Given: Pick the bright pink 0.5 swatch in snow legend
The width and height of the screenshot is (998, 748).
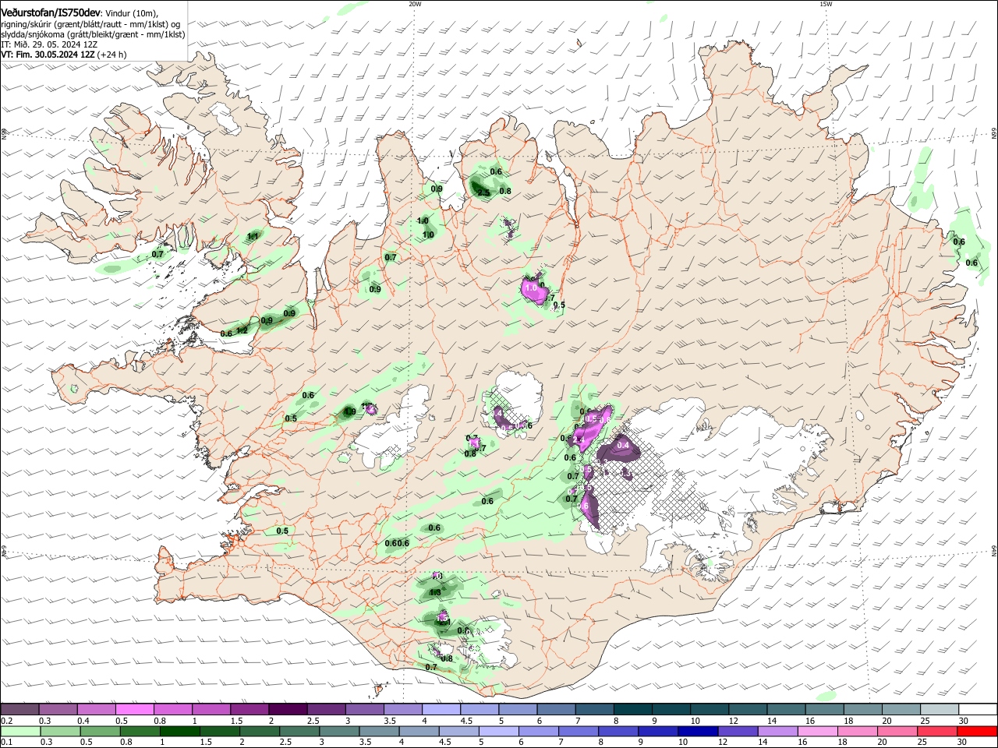Looking at the screenshot, I should [x=135, y=709].
